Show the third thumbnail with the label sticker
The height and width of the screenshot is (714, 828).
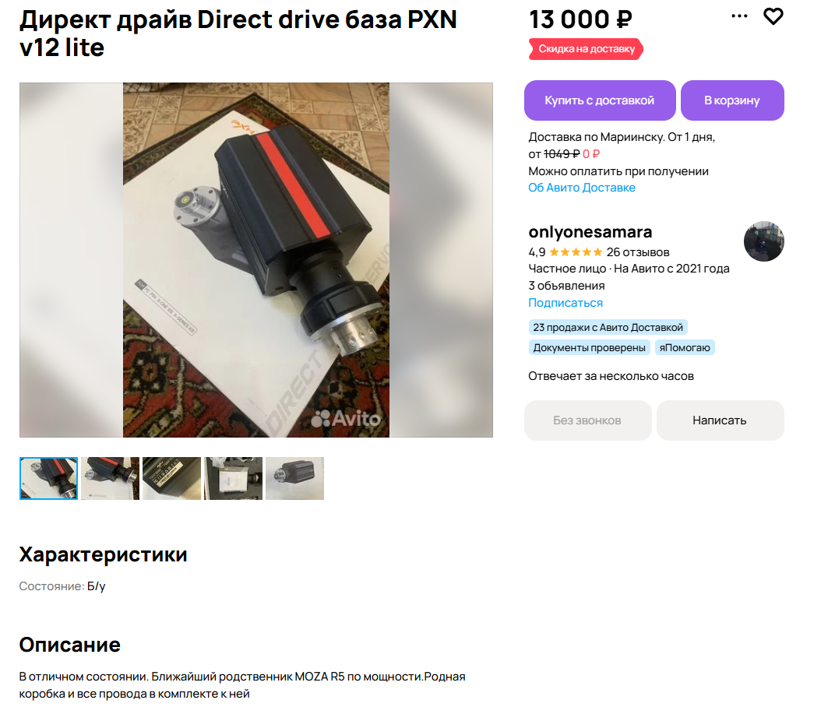pyautogui.click(x=171, y=478)
